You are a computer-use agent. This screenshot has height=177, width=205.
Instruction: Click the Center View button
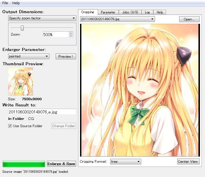click(188, 162)
